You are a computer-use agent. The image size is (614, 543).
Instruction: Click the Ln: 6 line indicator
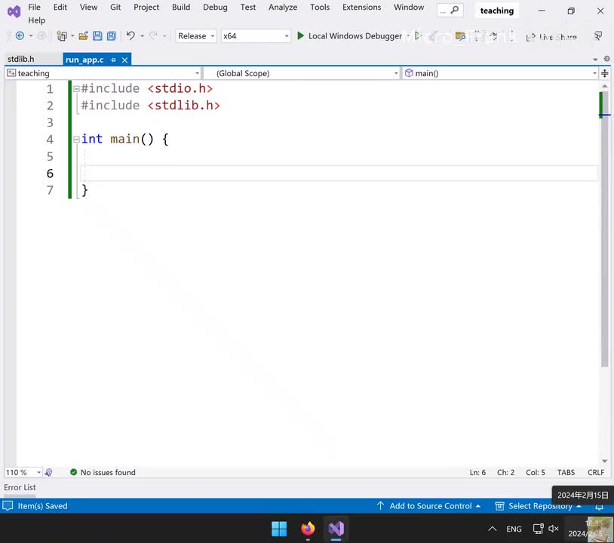coord(477,472)
